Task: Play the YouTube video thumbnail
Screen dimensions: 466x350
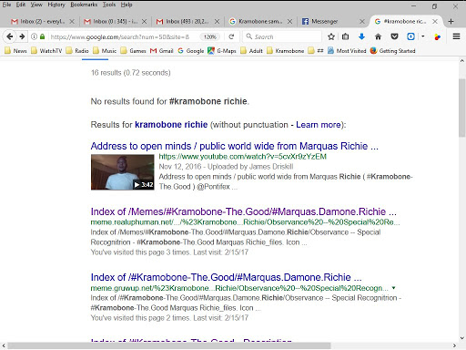Action: click(x=122, y=172)
